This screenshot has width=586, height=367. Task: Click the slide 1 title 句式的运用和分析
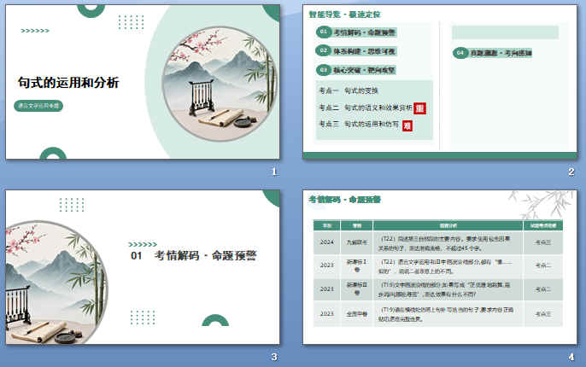(68, 83)
